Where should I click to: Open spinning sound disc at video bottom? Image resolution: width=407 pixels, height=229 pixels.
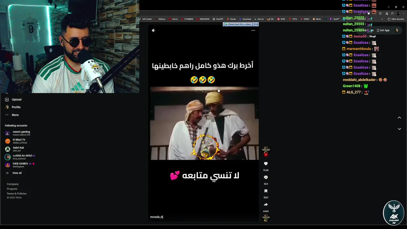(x=266, y=218)
